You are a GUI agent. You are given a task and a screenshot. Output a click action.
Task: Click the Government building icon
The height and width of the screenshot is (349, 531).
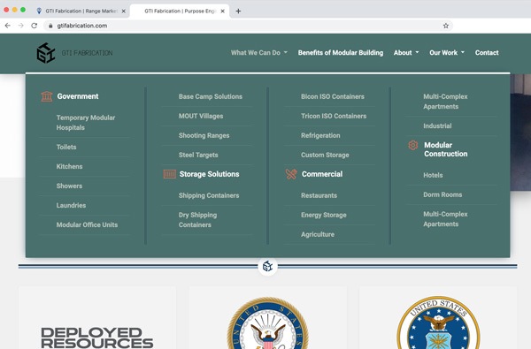(x=47, y=96)
